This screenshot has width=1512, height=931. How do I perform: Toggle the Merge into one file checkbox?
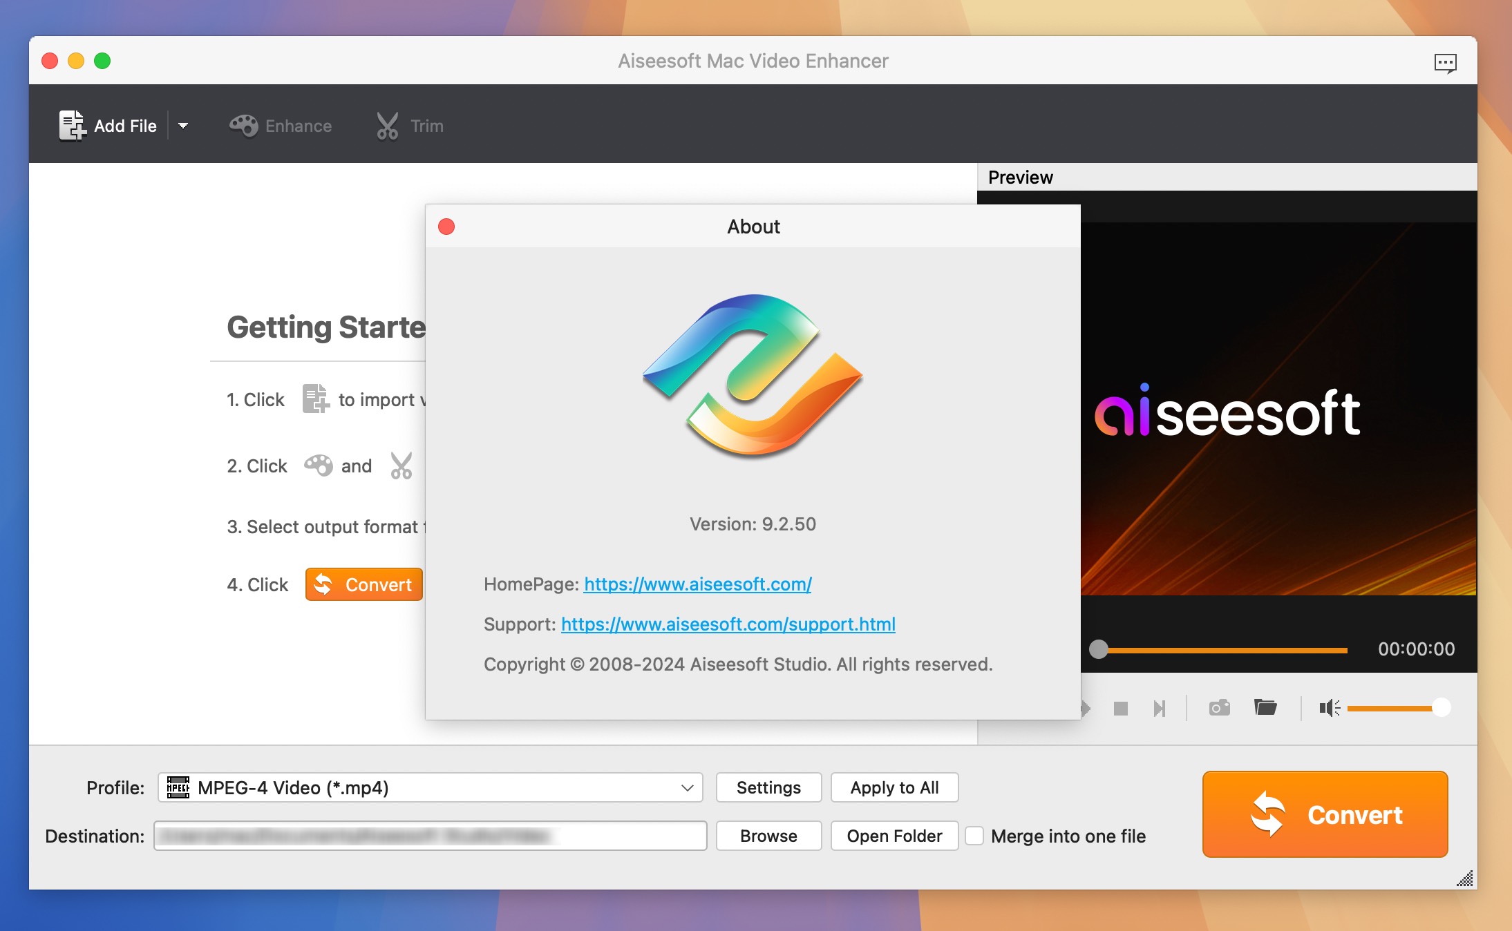click(972, 836)
